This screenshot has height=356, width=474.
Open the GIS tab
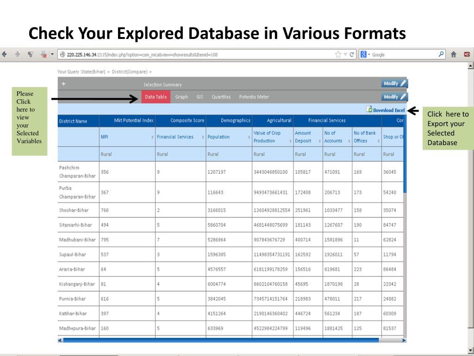click(200, 97)
